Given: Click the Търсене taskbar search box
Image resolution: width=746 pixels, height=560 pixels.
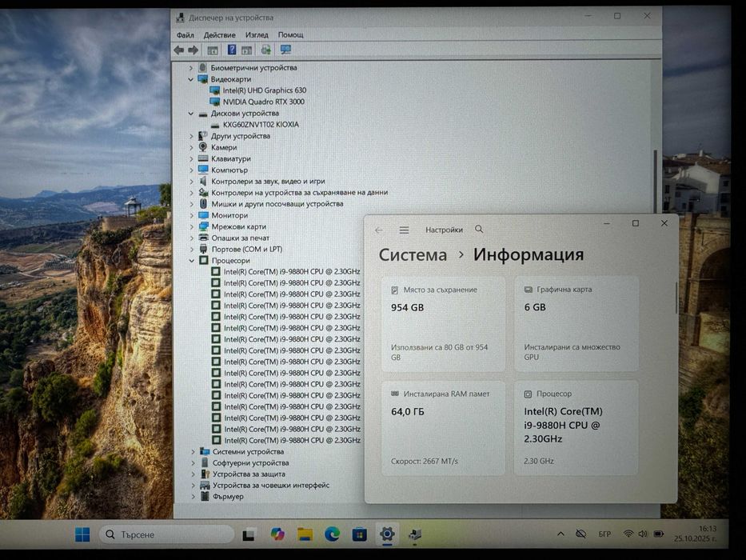Looking at the screenshot, I should pyautogui.click(x=166, y=534).
